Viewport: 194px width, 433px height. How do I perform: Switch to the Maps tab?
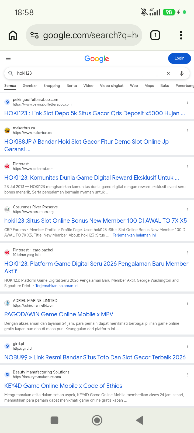[149, 86]
